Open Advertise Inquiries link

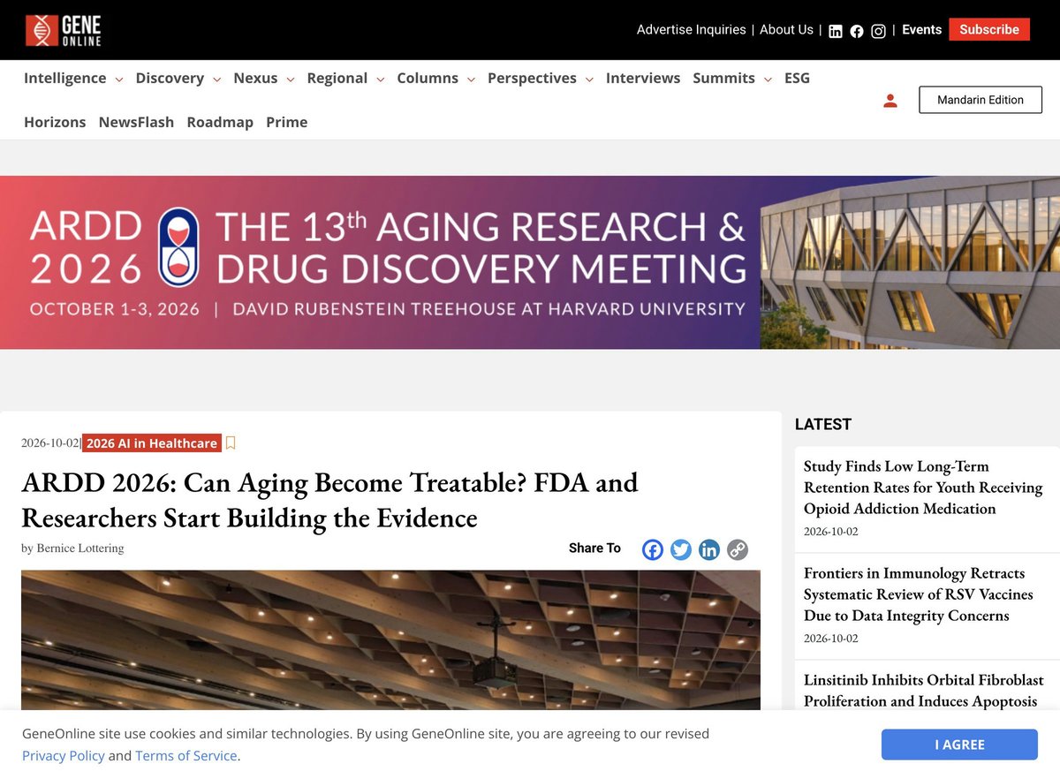point(692,29)
